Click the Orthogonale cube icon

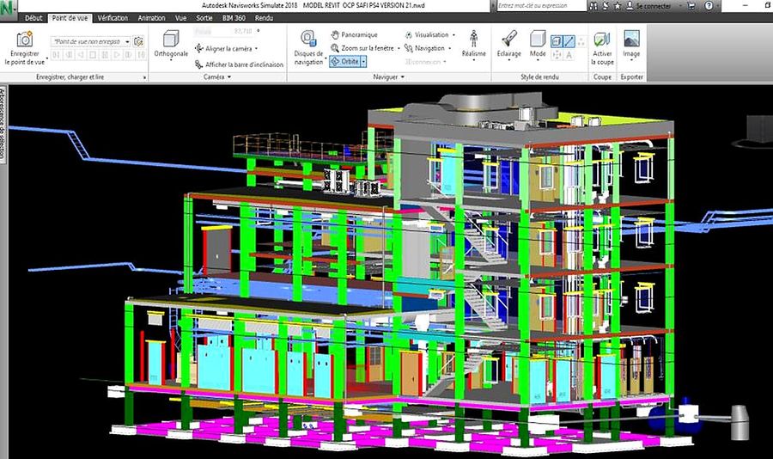[x=171, y=39]
